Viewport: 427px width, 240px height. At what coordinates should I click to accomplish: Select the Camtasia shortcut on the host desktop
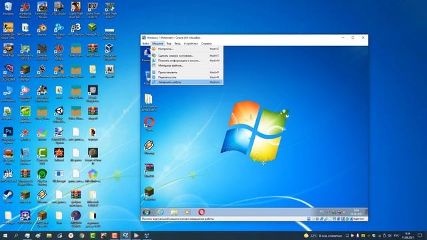point(42,156)
